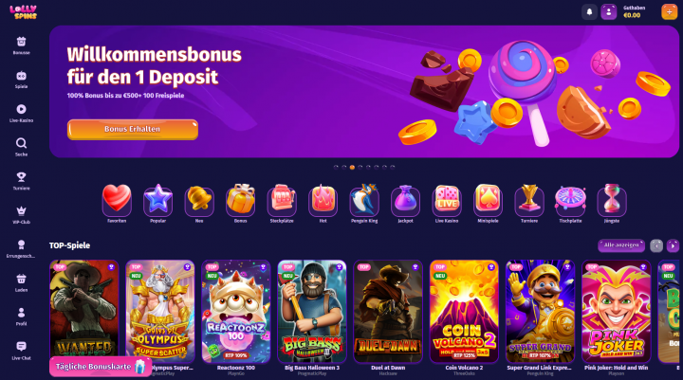Open Live-Kasino in the left sidebar

point(21,113)
